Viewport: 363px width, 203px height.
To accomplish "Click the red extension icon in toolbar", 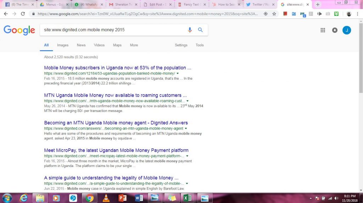I will 285,14.
